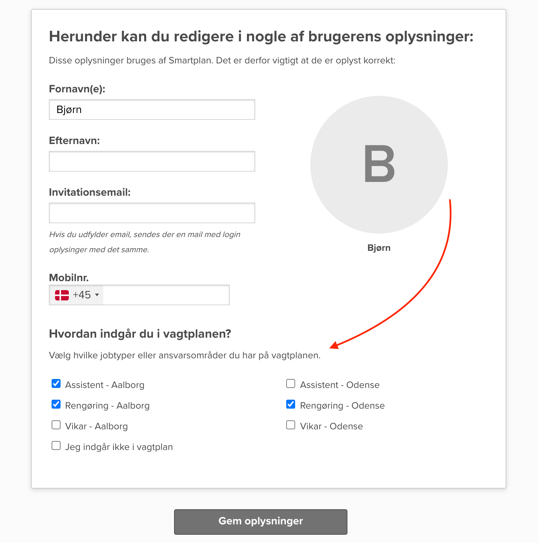This screenshot has height=543, width=538.
Task: Enable Assistent - Odense checkbox
Action: [291, 383]
